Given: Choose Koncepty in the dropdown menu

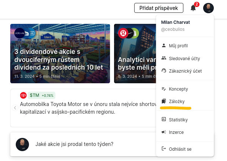Looking at the screenshot, I should tap(178, 89).
